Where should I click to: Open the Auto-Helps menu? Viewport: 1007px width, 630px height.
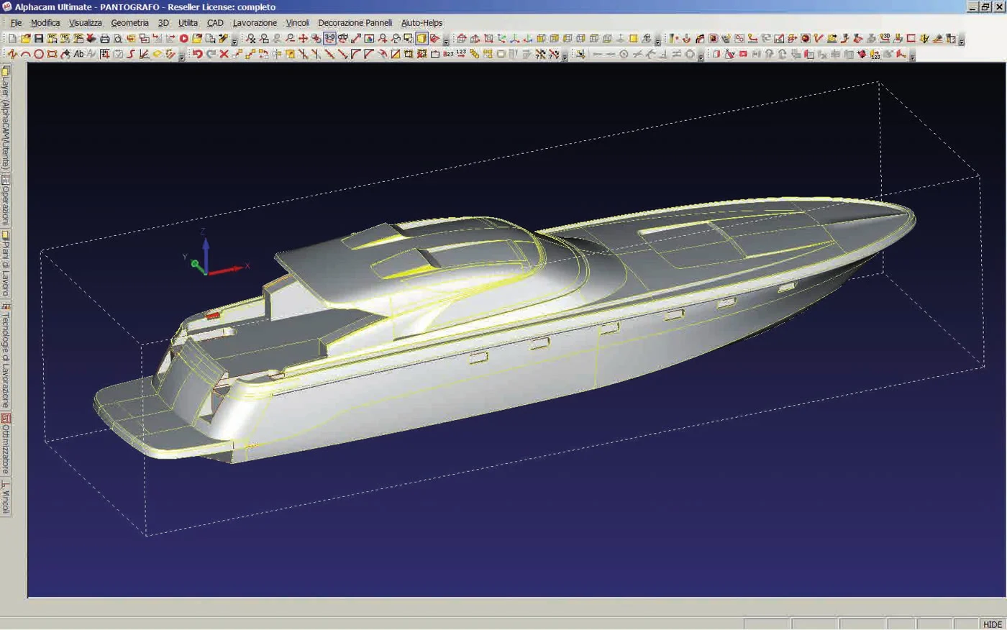click(422, 23)
